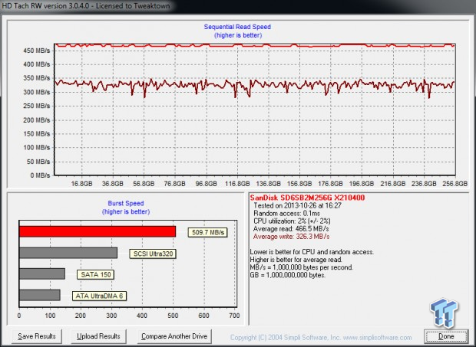Click the 150 MB/s axis label
The height and width of the screenshot is (347, 476).
(x=36, y=134)
